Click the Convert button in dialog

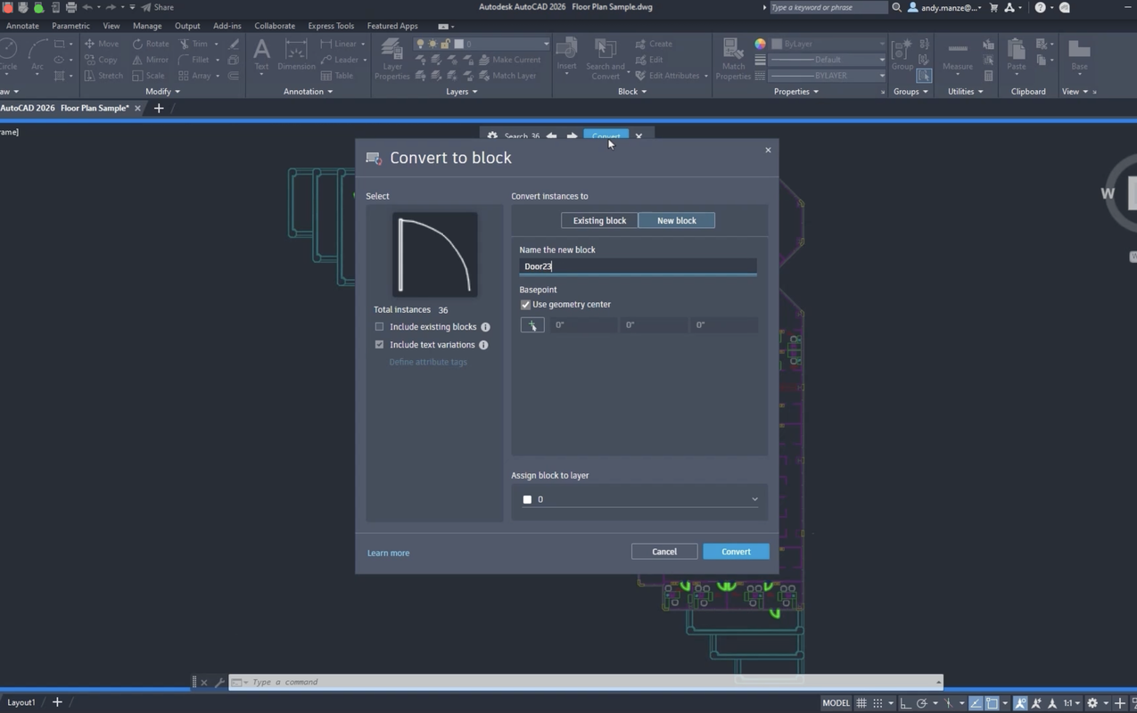click(736, 552)
